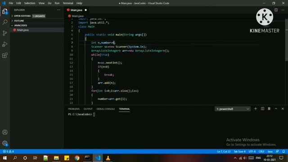
Task: Maximize the panel size chevron
Action: tap(276, 109)
